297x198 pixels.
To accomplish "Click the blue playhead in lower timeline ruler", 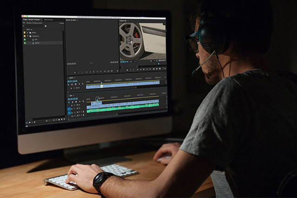I will click(98, 99).
